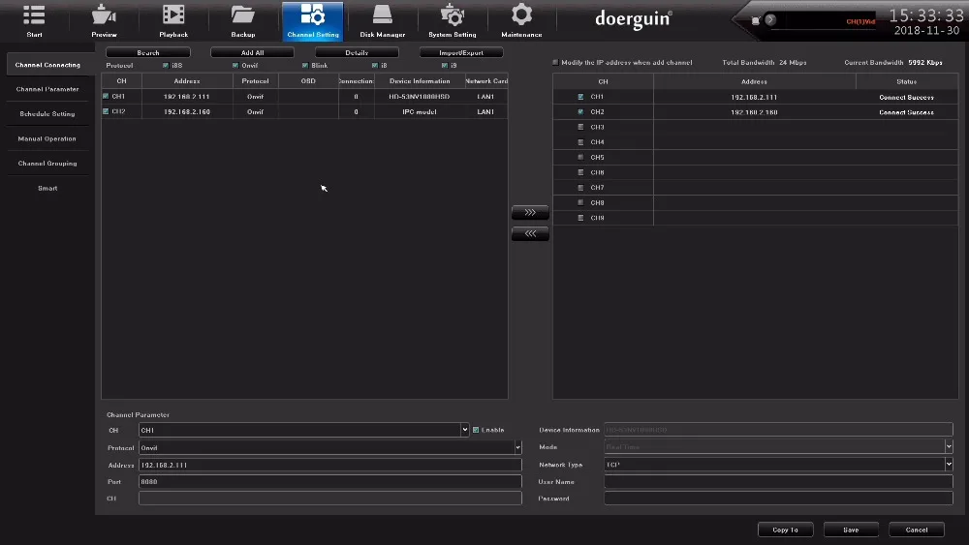969x545 pixels.
Task: Toggle the i8 protocol checkbox
Action: pyautogui.click(x=374, y=66)
